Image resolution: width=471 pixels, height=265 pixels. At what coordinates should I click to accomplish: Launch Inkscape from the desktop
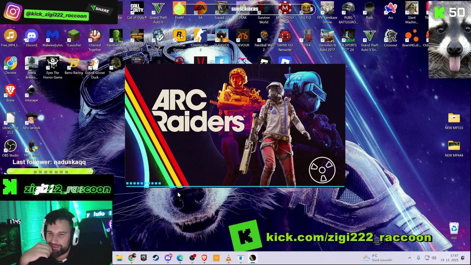(x=32, y=93)
